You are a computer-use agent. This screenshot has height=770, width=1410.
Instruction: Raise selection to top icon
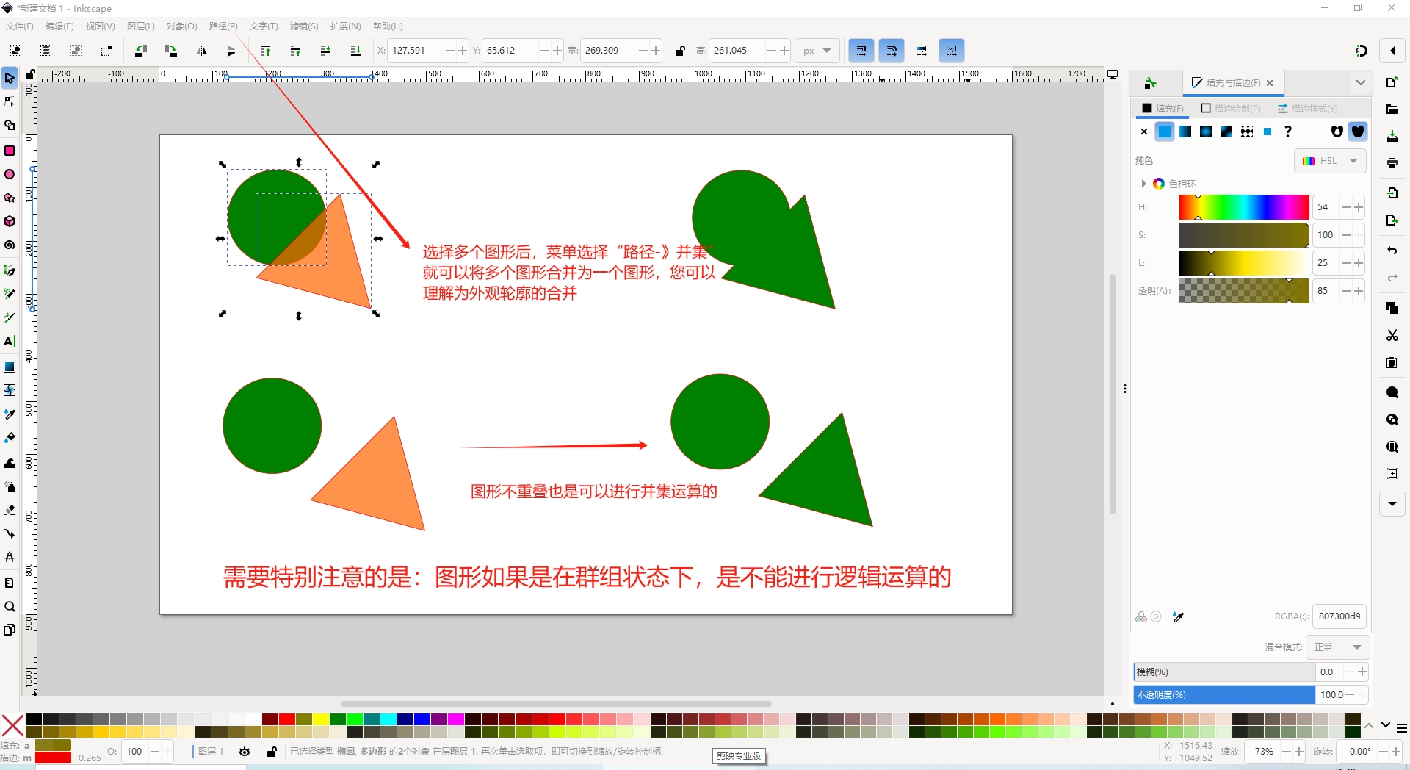[265, 51]
